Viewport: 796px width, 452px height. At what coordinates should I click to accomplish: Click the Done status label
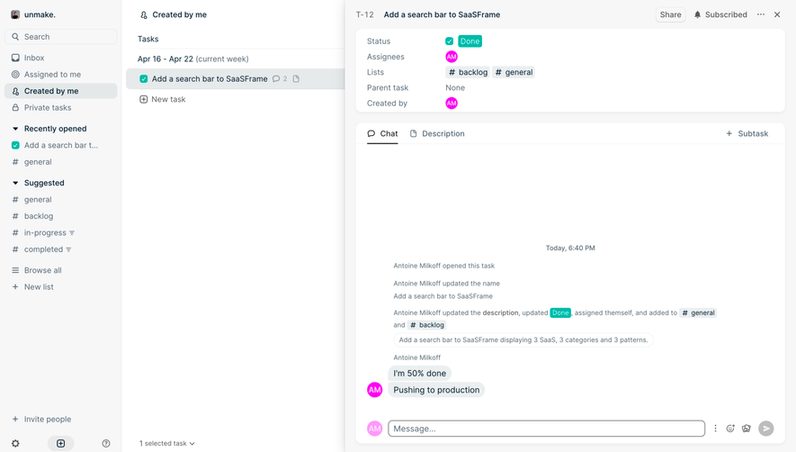[x=470, y=41]
